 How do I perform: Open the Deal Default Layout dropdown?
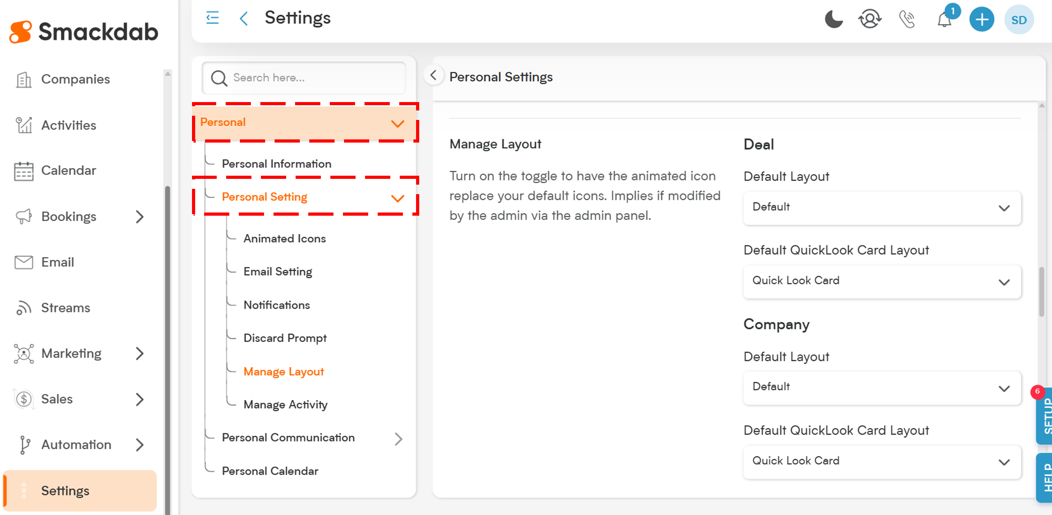point(882,207)
